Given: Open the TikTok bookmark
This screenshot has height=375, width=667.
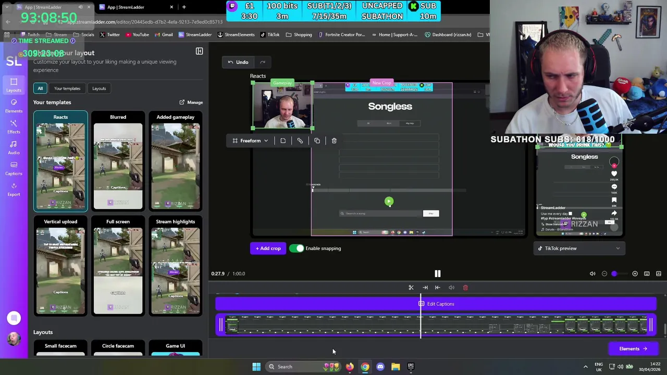Looking at the screenshot, I should (270, 35).
